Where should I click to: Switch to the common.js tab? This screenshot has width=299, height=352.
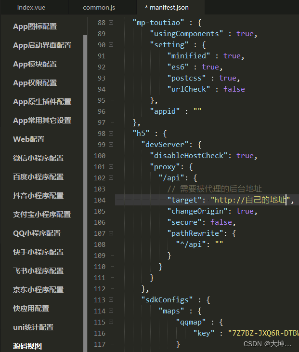(99, 7)
